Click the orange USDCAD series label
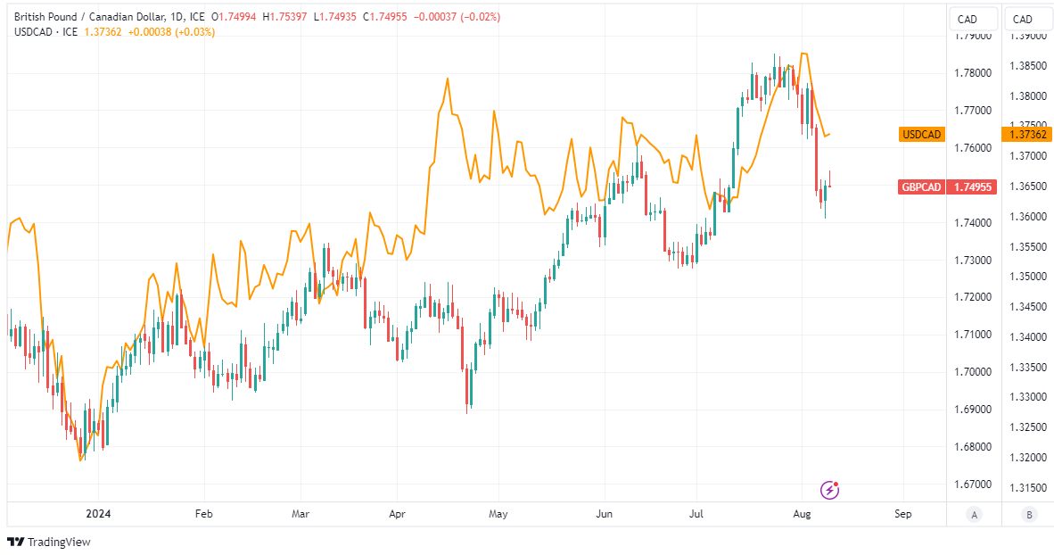 [x=921, y=135]
